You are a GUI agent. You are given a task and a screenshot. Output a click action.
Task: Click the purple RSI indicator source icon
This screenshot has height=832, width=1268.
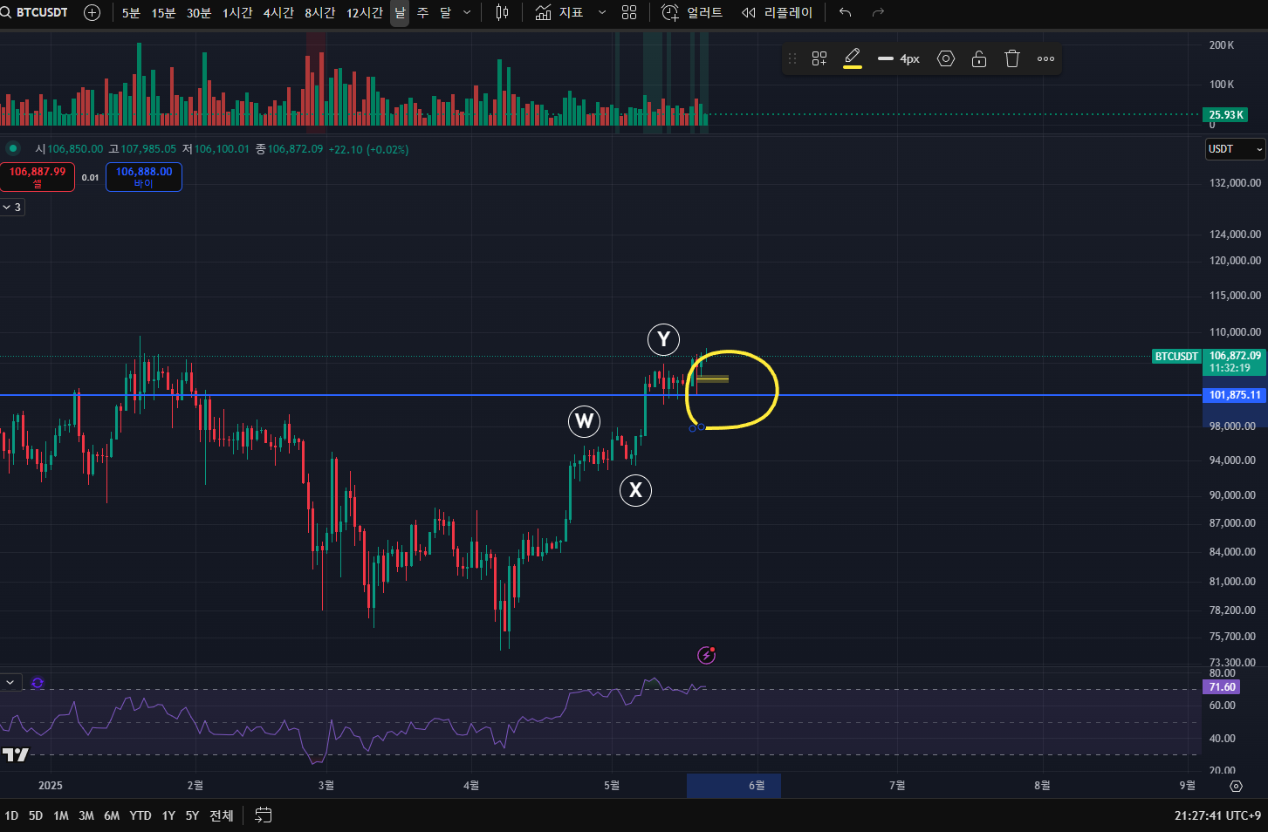coord(38,683)
